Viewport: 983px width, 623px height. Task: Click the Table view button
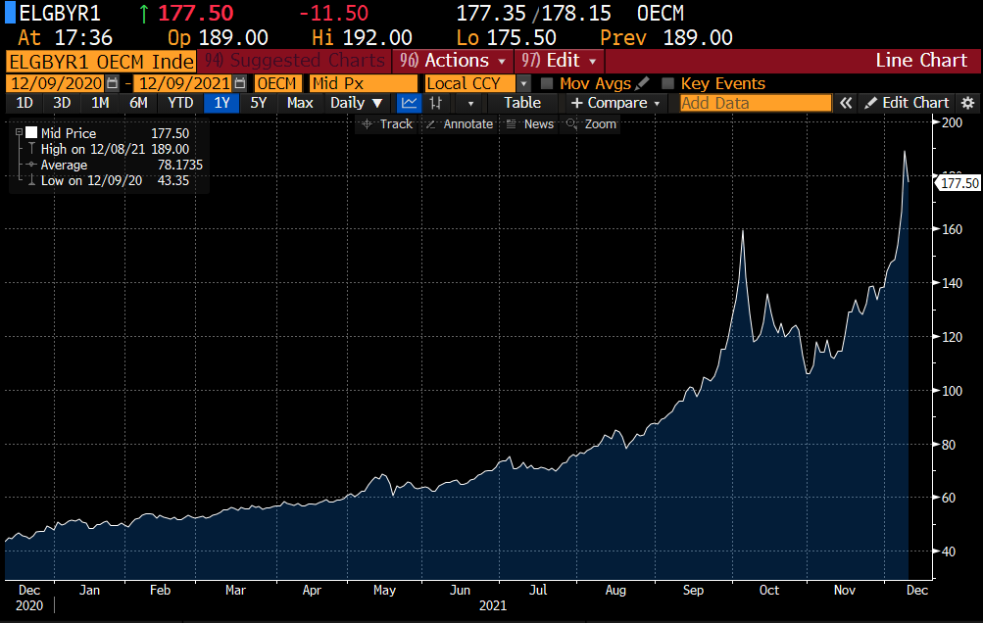click(521, 103)
